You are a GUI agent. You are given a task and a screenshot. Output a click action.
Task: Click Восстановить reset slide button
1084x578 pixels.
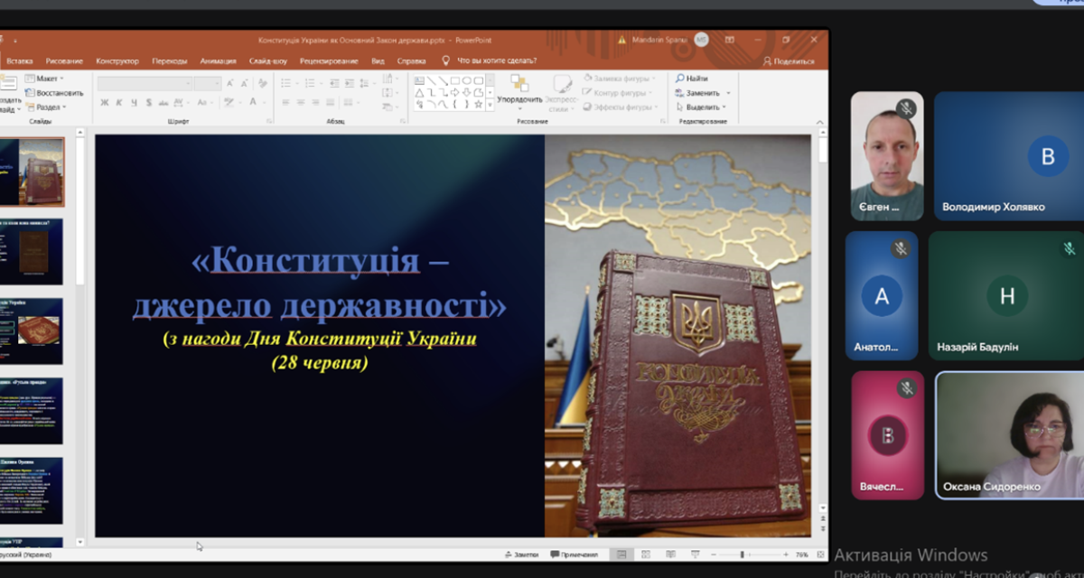tap(54, 93)
